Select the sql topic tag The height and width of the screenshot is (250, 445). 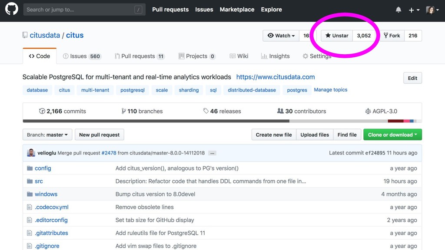click(x=213, y=90)
